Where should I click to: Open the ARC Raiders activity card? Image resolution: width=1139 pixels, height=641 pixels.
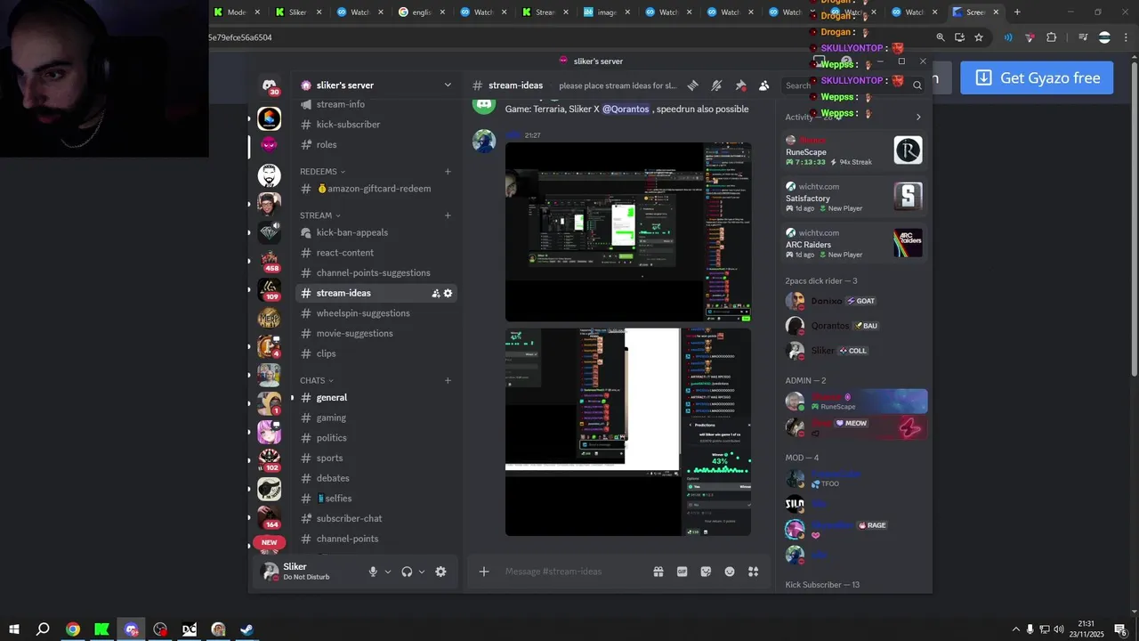coord(854,243)
